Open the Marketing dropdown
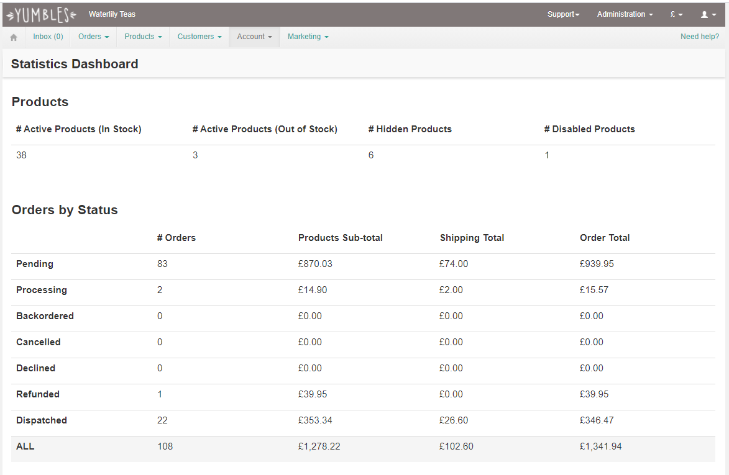729x475 pixels. [307, 37]
